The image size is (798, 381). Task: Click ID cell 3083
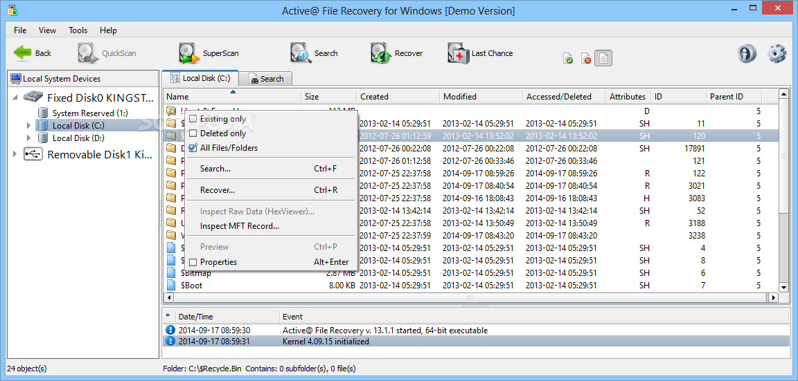tap(695, 198)
